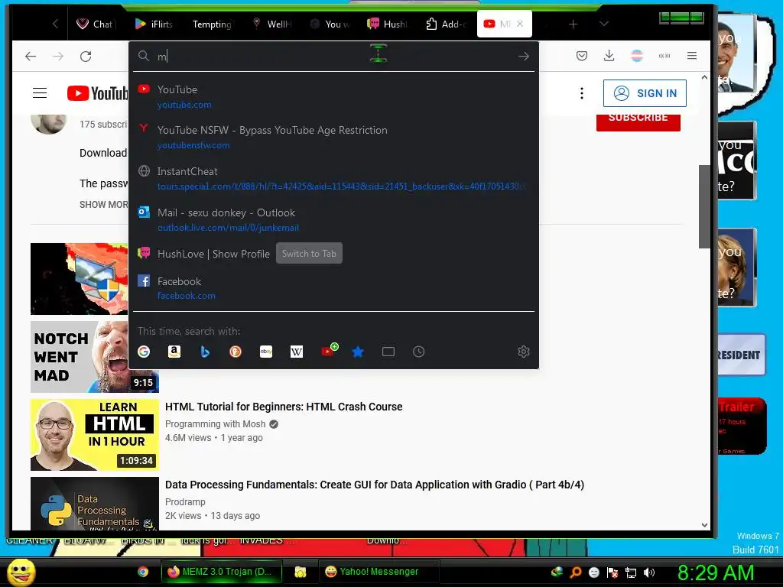Open the Prodramp channel link

point(185,501)
